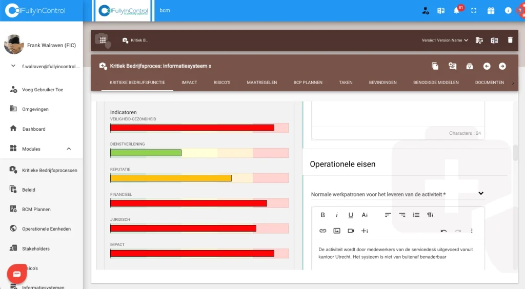The width and height of the screenshot is (525, 289).
Task: Apply italic formatting in editor
Action: (x=336, y=215)
